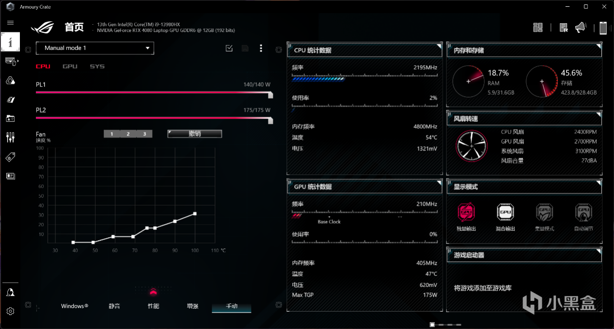614x329 pixels.
Task: Open the Manual mode 1 dropdown
Action: 95,48
